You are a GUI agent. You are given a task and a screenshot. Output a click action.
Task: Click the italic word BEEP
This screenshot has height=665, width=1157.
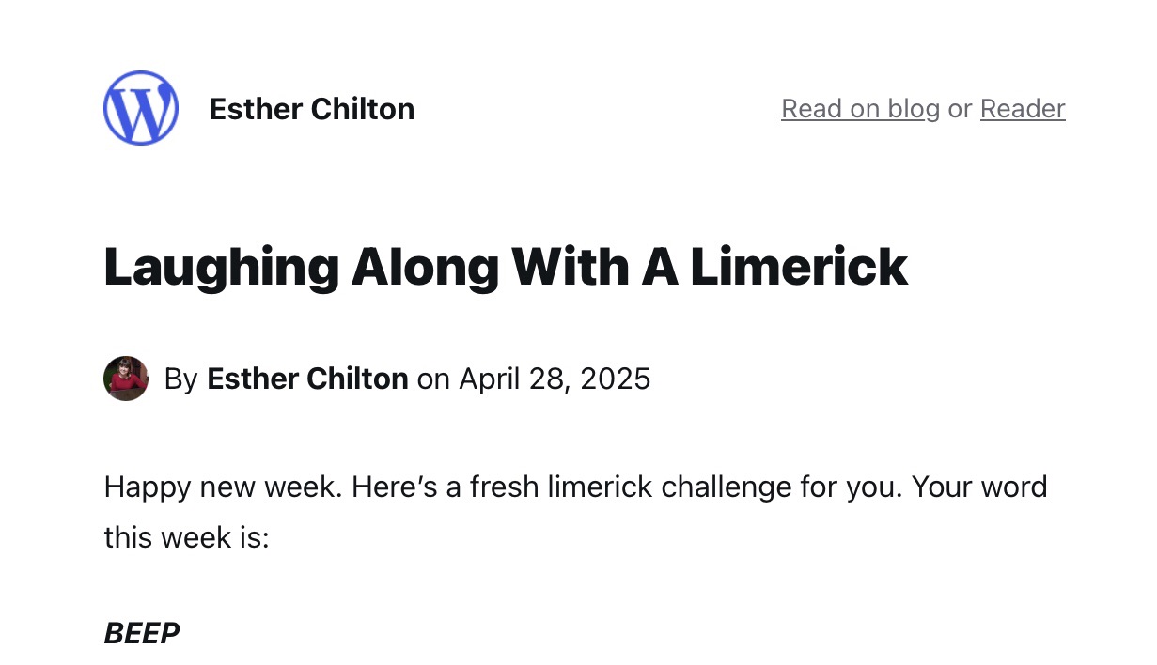click(x=142, y=633)
